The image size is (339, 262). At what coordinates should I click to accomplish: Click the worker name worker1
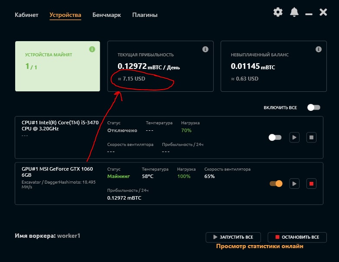coord(68,236)
